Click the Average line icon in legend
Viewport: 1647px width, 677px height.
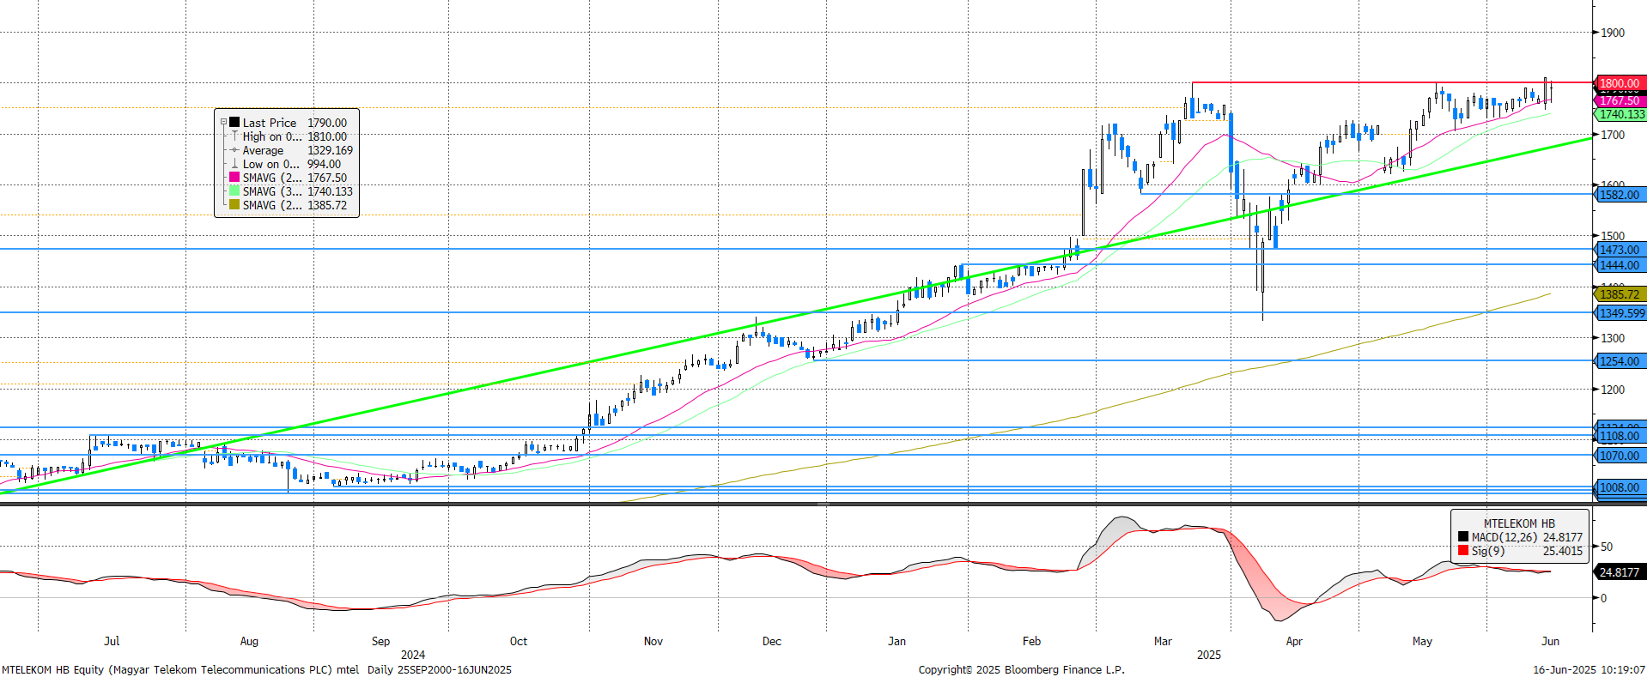pos(234,150)
